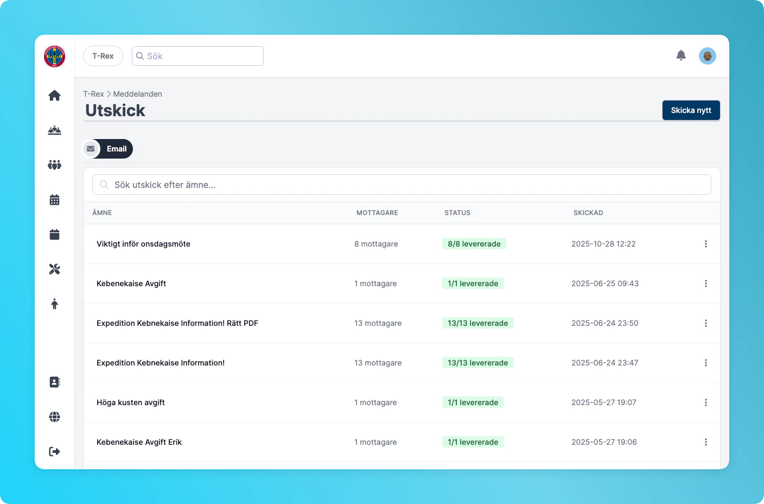764x504 pixels.
Task: Click the T-Rex pill button
Action: (x=103, y=56)
